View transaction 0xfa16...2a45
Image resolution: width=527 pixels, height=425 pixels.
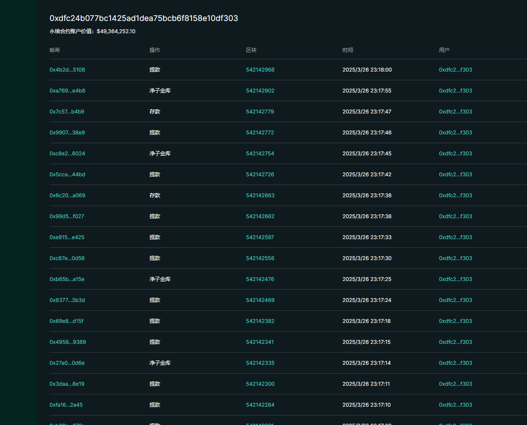pyautogui.click(x=66, y=405)
